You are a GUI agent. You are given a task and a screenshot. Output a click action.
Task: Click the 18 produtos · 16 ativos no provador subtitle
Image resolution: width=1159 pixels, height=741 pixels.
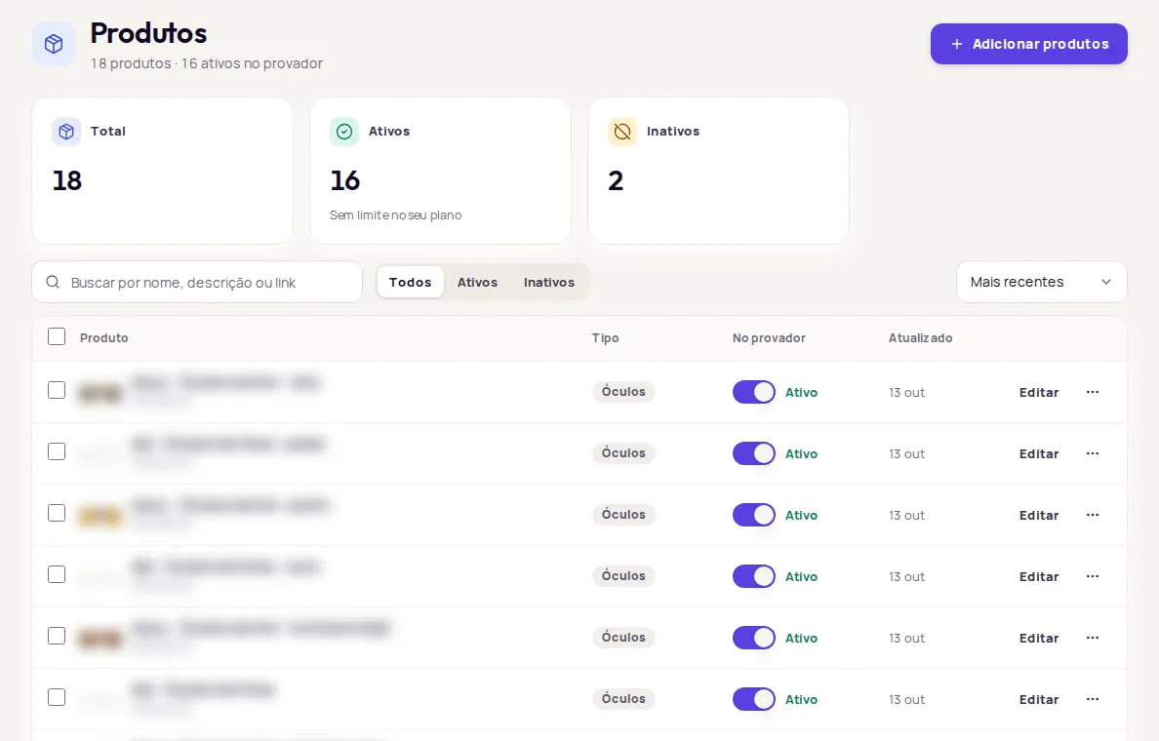[207, 63]
